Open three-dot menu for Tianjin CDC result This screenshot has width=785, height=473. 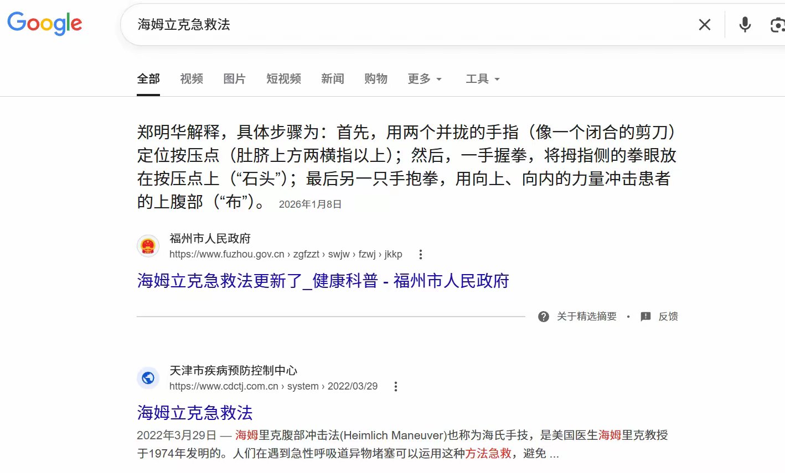pyautogui.click(x=396, y=387)
